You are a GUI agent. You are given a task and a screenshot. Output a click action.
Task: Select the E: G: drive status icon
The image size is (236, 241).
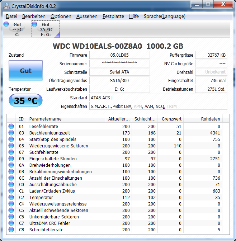pyautogui.click(x=34, y=24)
